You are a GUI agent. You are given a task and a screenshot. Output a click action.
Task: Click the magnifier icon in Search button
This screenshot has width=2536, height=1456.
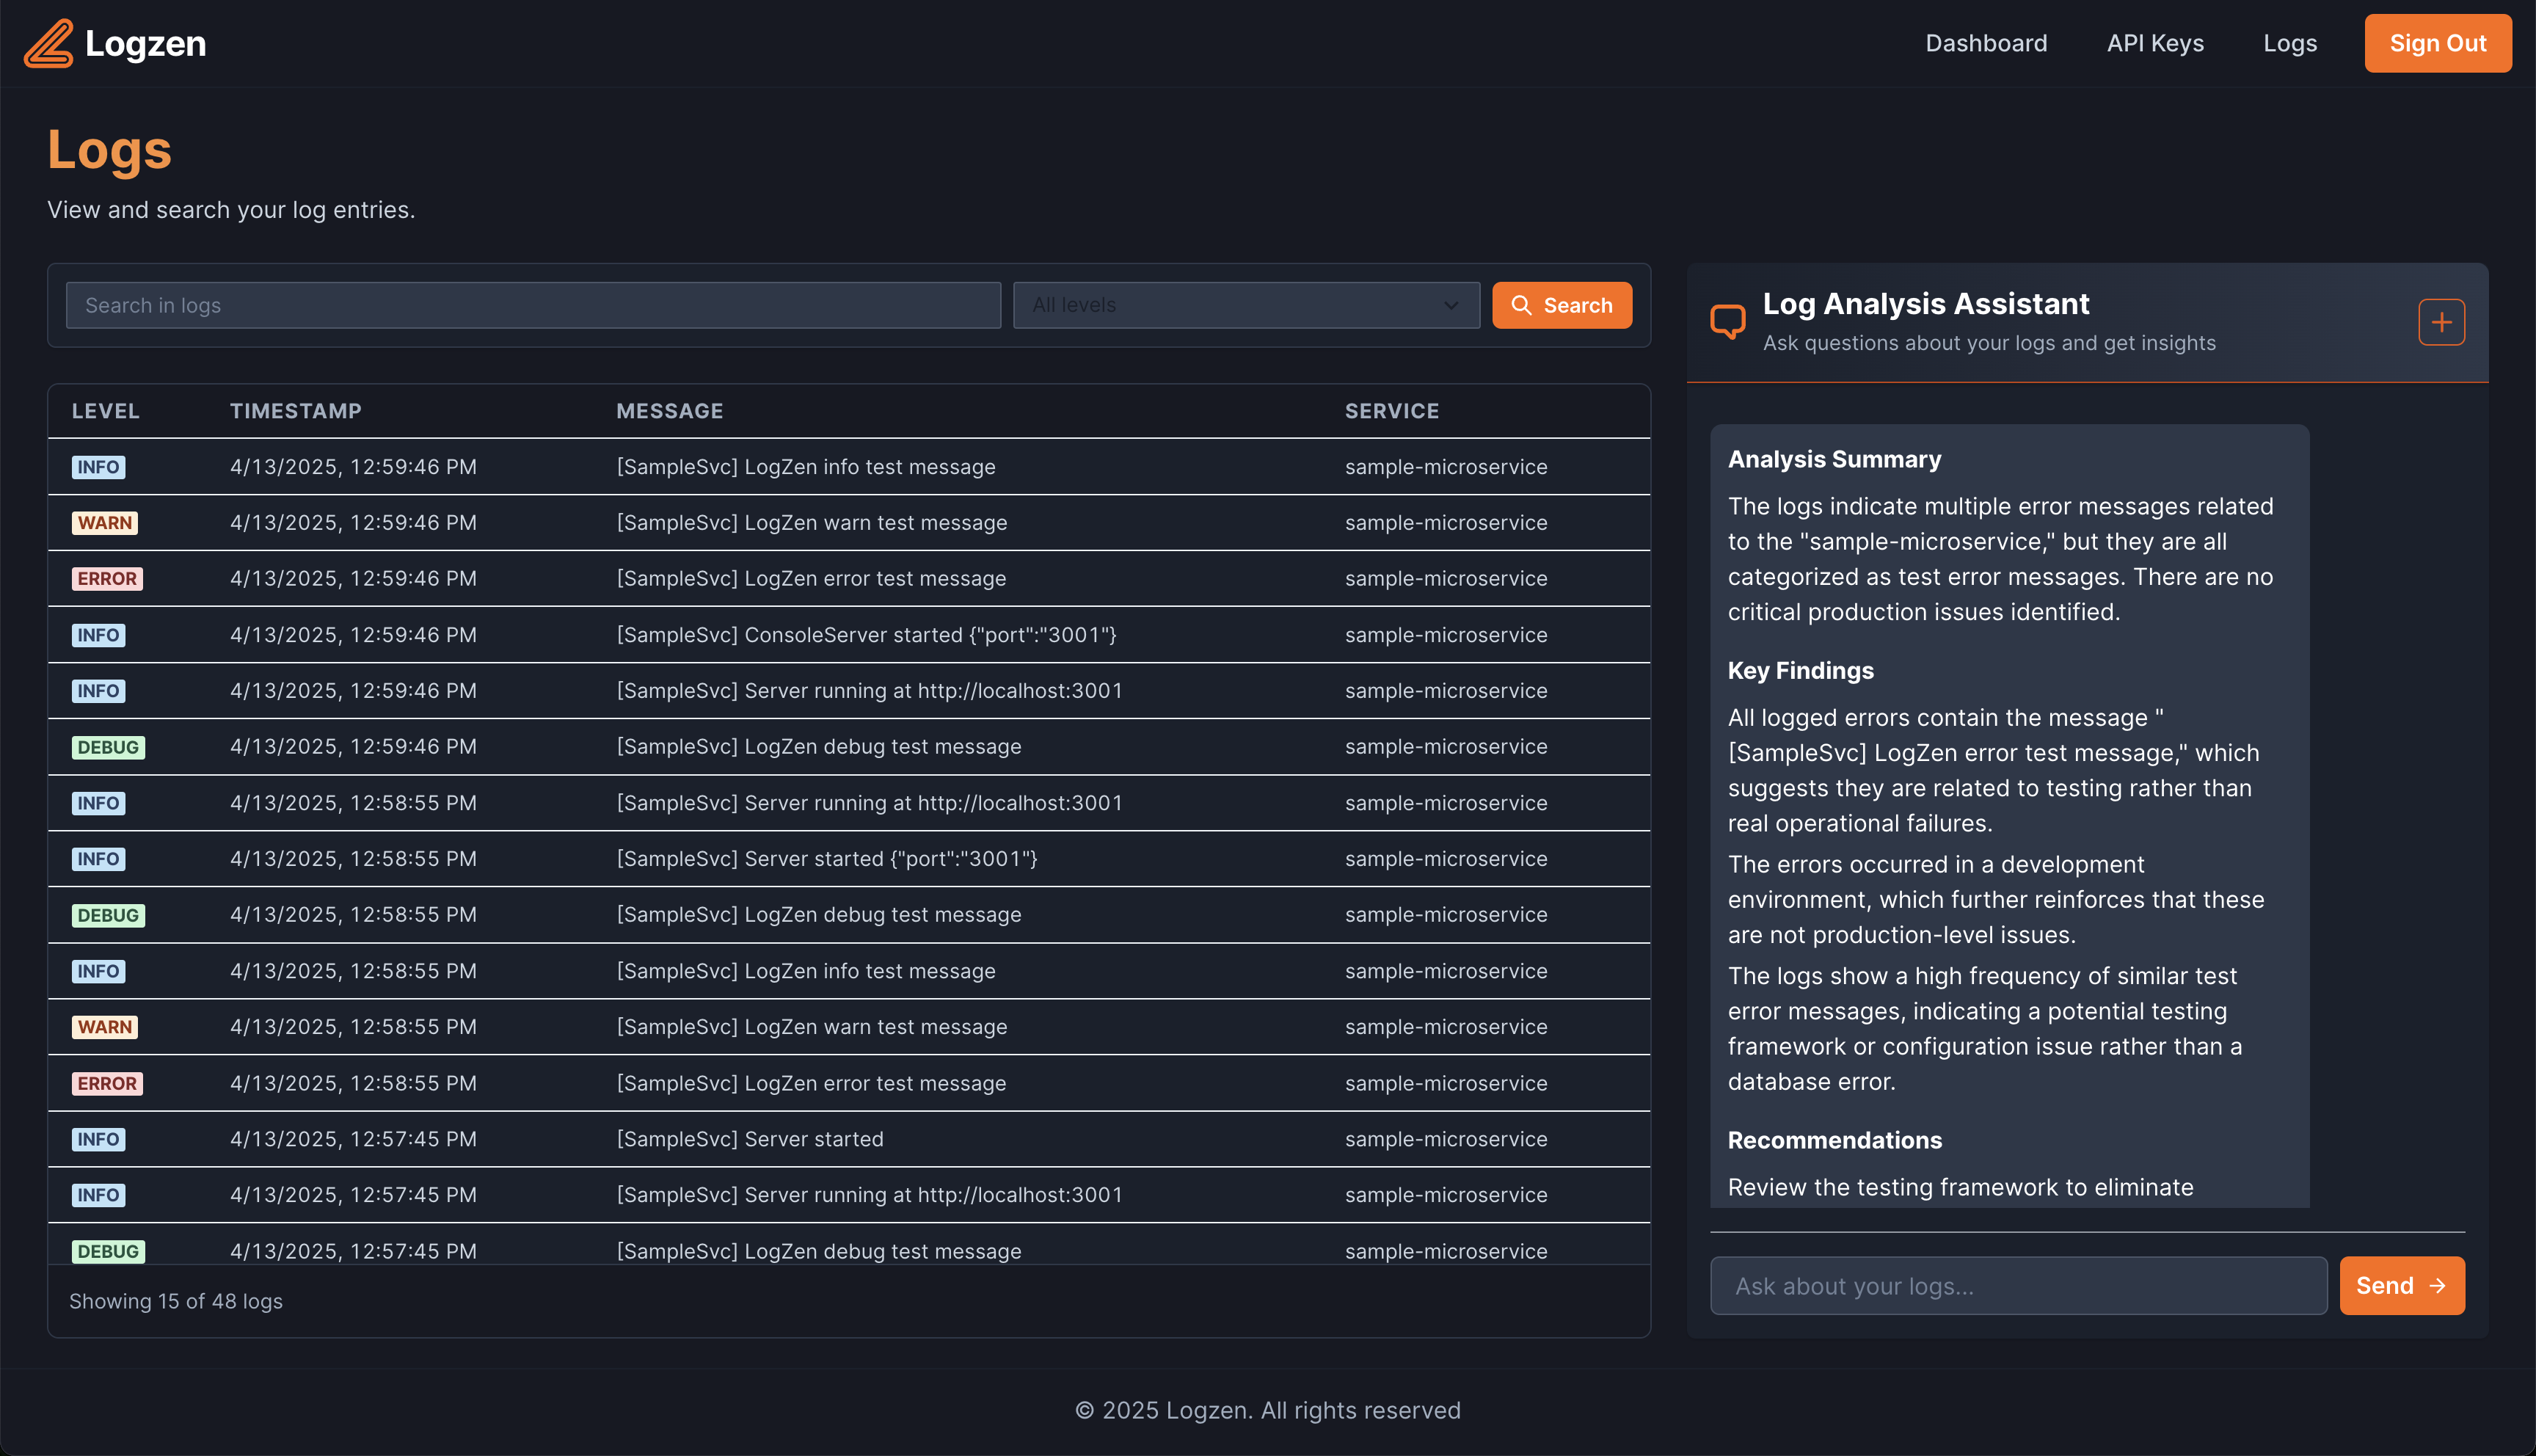(x=1521, y=305)
